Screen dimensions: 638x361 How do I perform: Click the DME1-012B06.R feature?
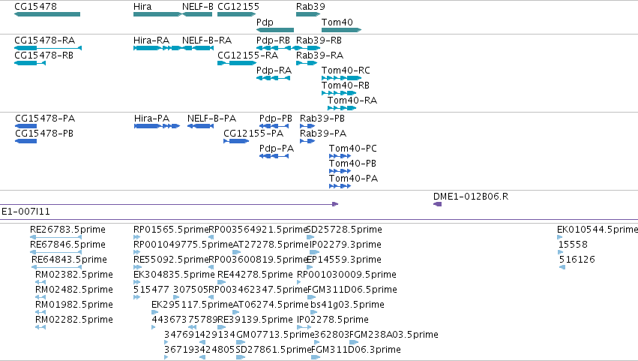(x=437, y=204)
